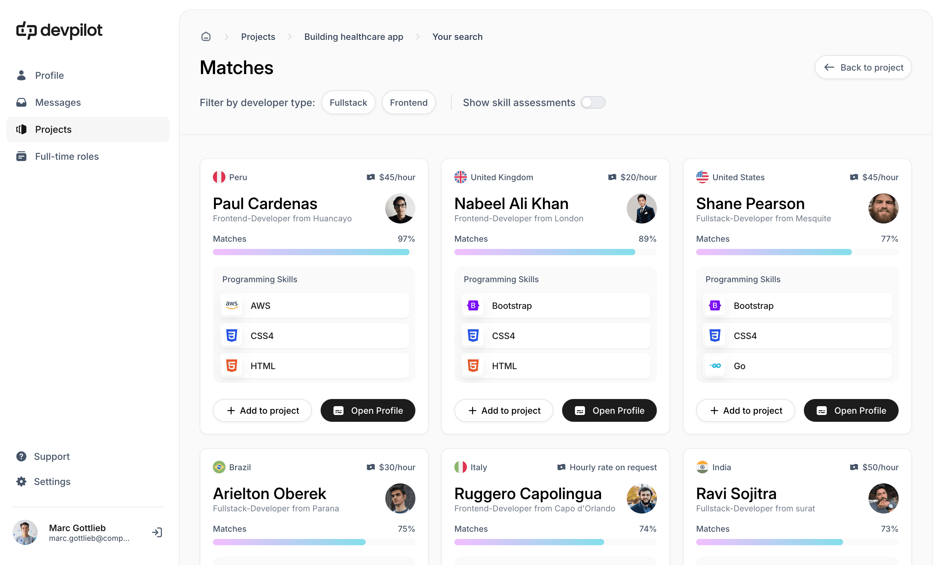The height and width of the screenshot is (565, 942).
Task: Click the Profile sidebar icon
Action: click(21, 75)
